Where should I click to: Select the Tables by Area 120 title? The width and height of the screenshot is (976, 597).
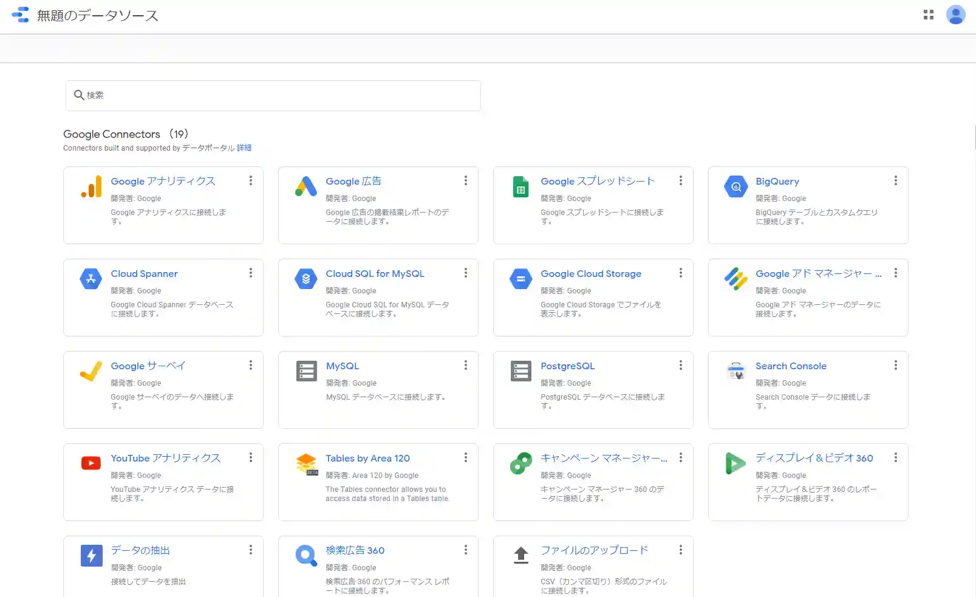[x=367, y=459]
